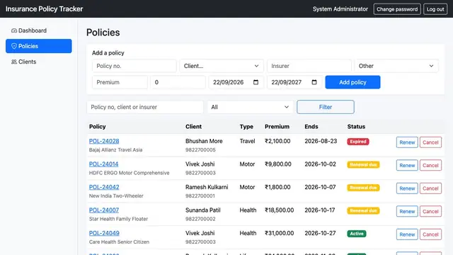Open the Client... dropdown
453x255 pixels.
(222, 66)
